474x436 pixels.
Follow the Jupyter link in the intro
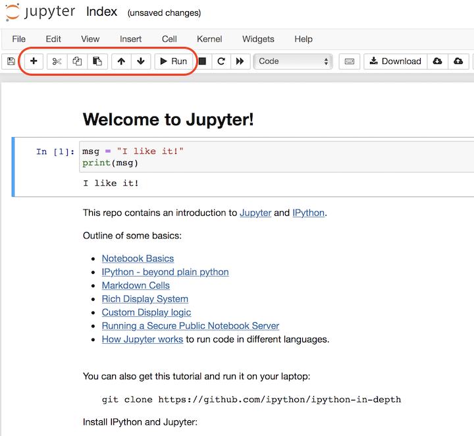pyautogui.click(x=255, y=213)
